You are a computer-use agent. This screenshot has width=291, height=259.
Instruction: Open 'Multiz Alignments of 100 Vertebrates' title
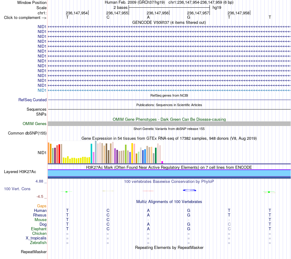coord(169,202)
